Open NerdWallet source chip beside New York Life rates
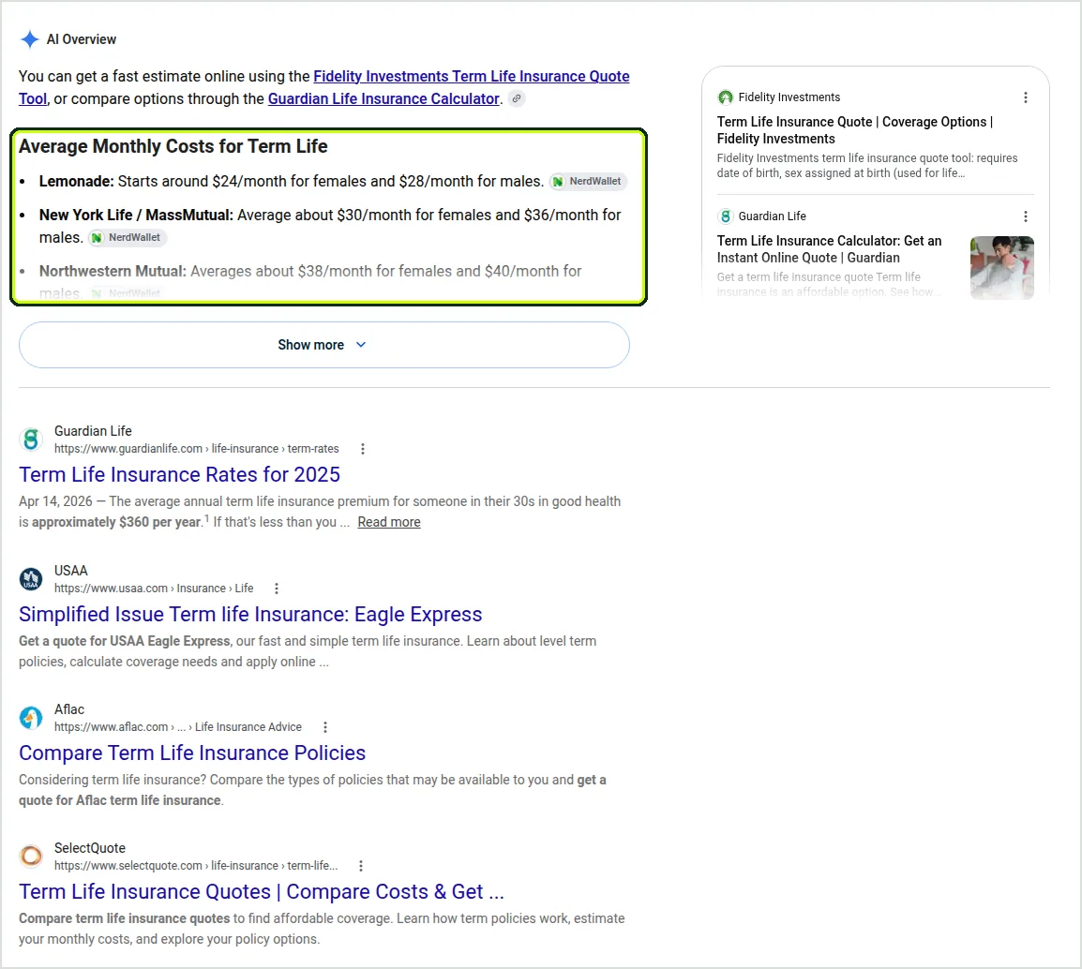 (x=128, y=237)
